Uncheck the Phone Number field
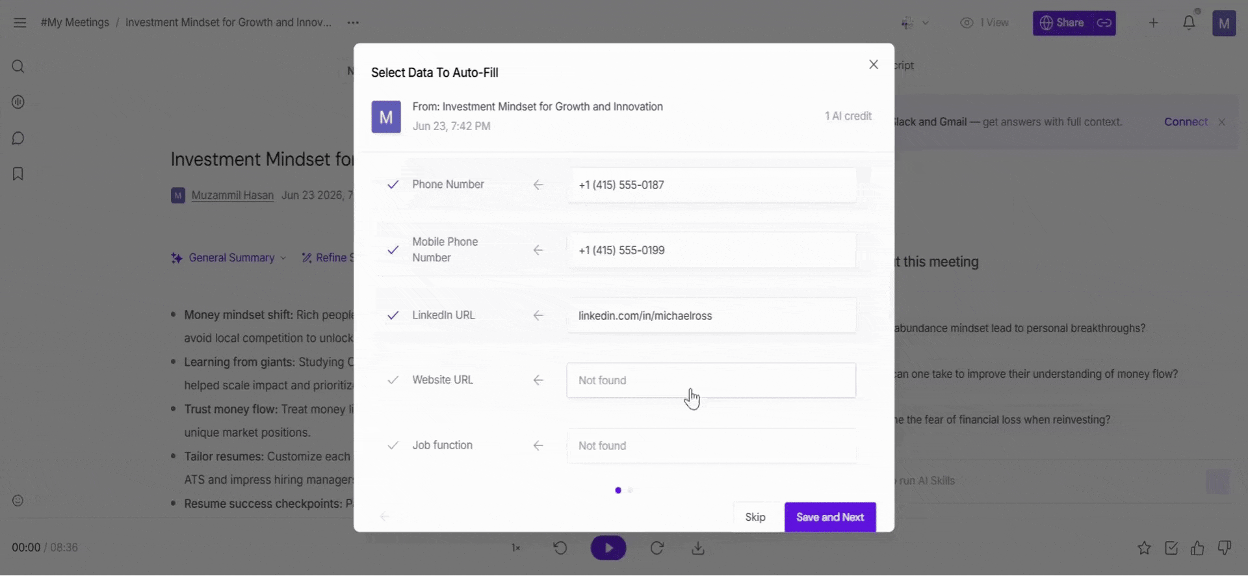1248x576 pixels. 393,185
